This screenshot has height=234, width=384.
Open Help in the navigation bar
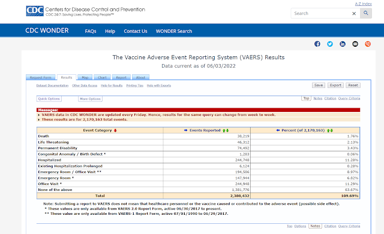point(110,31)
